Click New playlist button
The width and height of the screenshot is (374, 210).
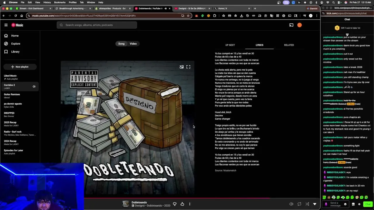(20, 67)
